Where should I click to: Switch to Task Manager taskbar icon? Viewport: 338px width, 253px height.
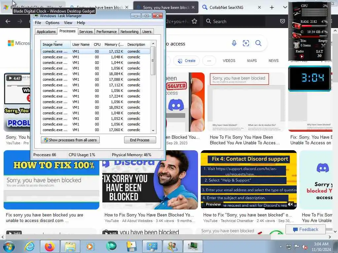[193, 246]
